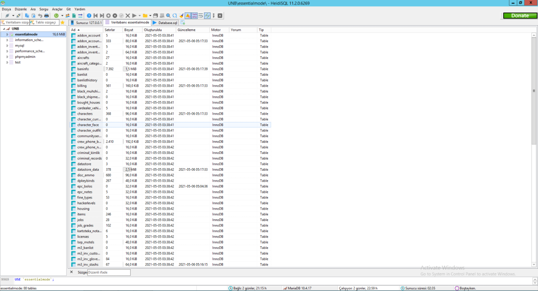Open the dropdown arrow next to folder icon
Viewport: 538px width, 291px height.
[150, 16]
